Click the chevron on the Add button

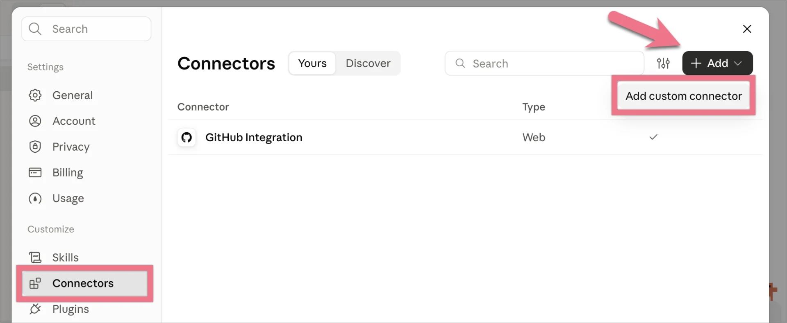(738, 63)
